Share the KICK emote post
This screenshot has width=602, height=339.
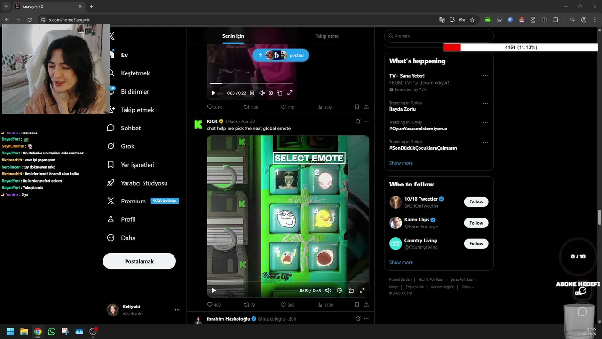(366, 305)
